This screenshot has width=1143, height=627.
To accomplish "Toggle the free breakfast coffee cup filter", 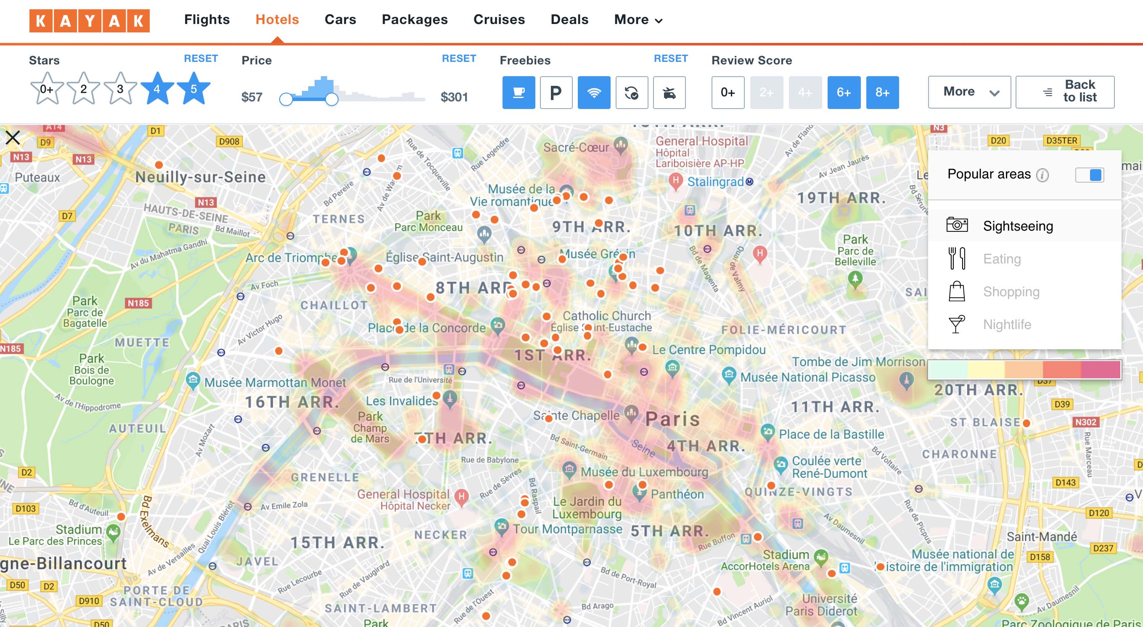I will pyautogui.click(x=518, y=92).
